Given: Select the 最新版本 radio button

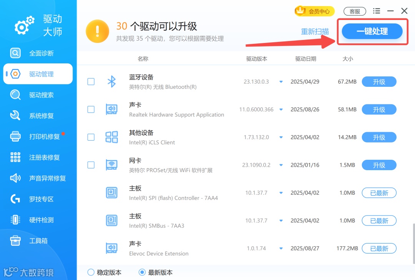Looking at the screenshot, I should pyautogui.click(x=142, y=272).
